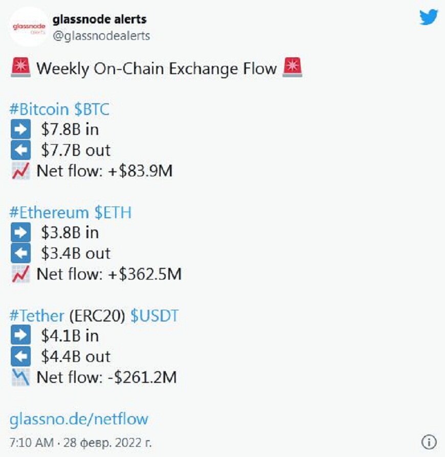Click the Ethereum inflow right-arrow icon
The width and height of the screenshot is (445, 457).
(20, 233)
